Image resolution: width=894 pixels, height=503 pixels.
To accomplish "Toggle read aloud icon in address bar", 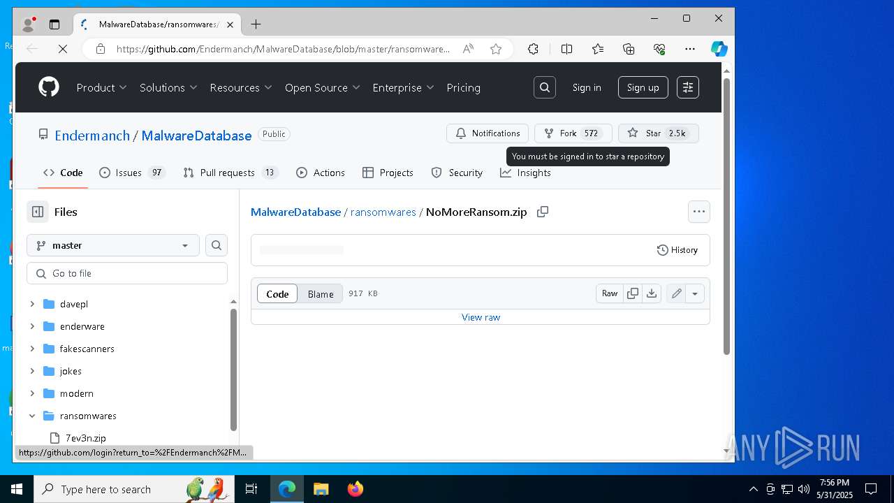I will (468, 49).
